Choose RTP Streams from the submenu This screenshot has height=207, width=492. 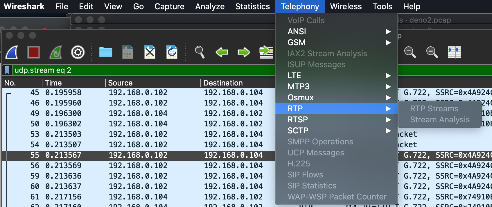pos(440,108)
